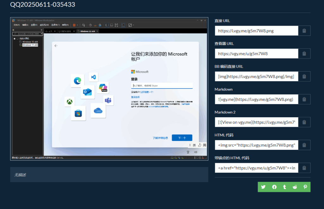
Task: Share the image on Reddit
Action: pyautogui.click(x=295, y=187)
